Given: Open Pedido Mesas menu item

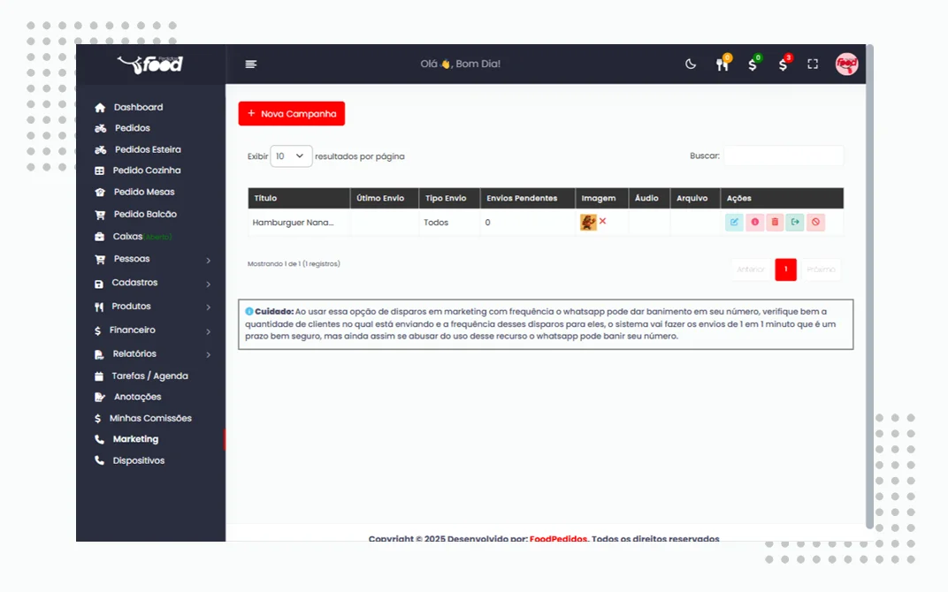Looking at the screenshot, I should click(144, 192).
